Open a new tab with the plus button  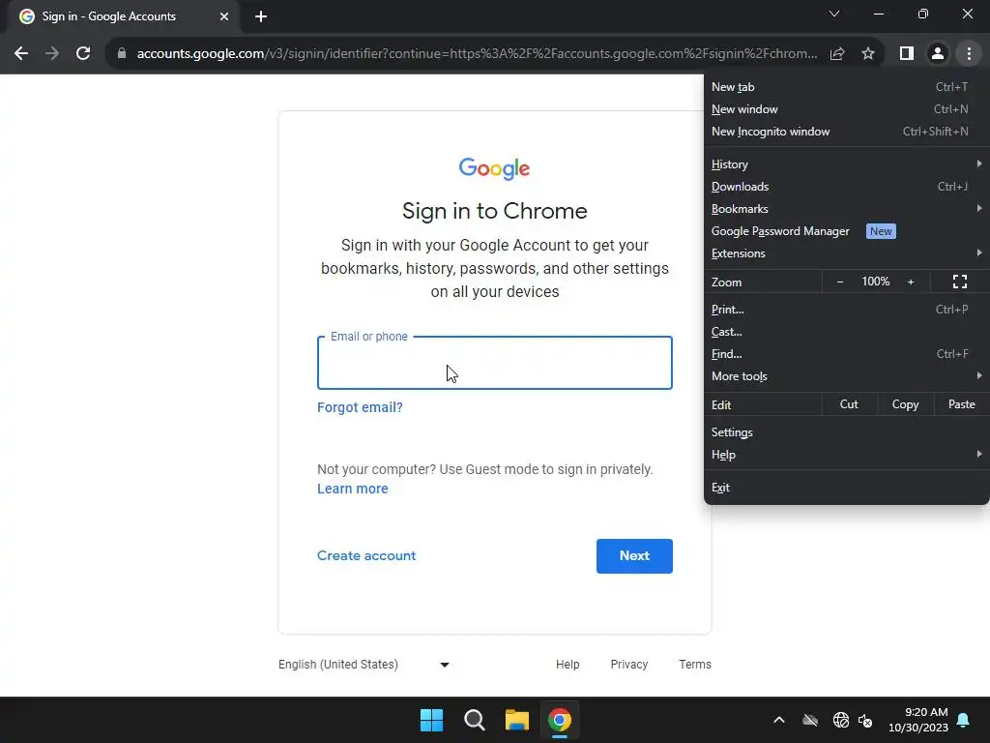coord(261,16)
